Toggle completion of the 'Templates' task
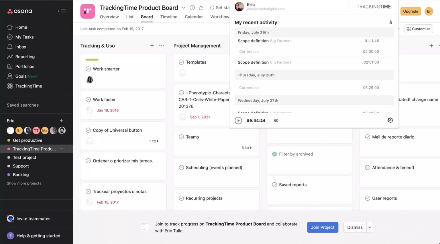 point(182,62)
